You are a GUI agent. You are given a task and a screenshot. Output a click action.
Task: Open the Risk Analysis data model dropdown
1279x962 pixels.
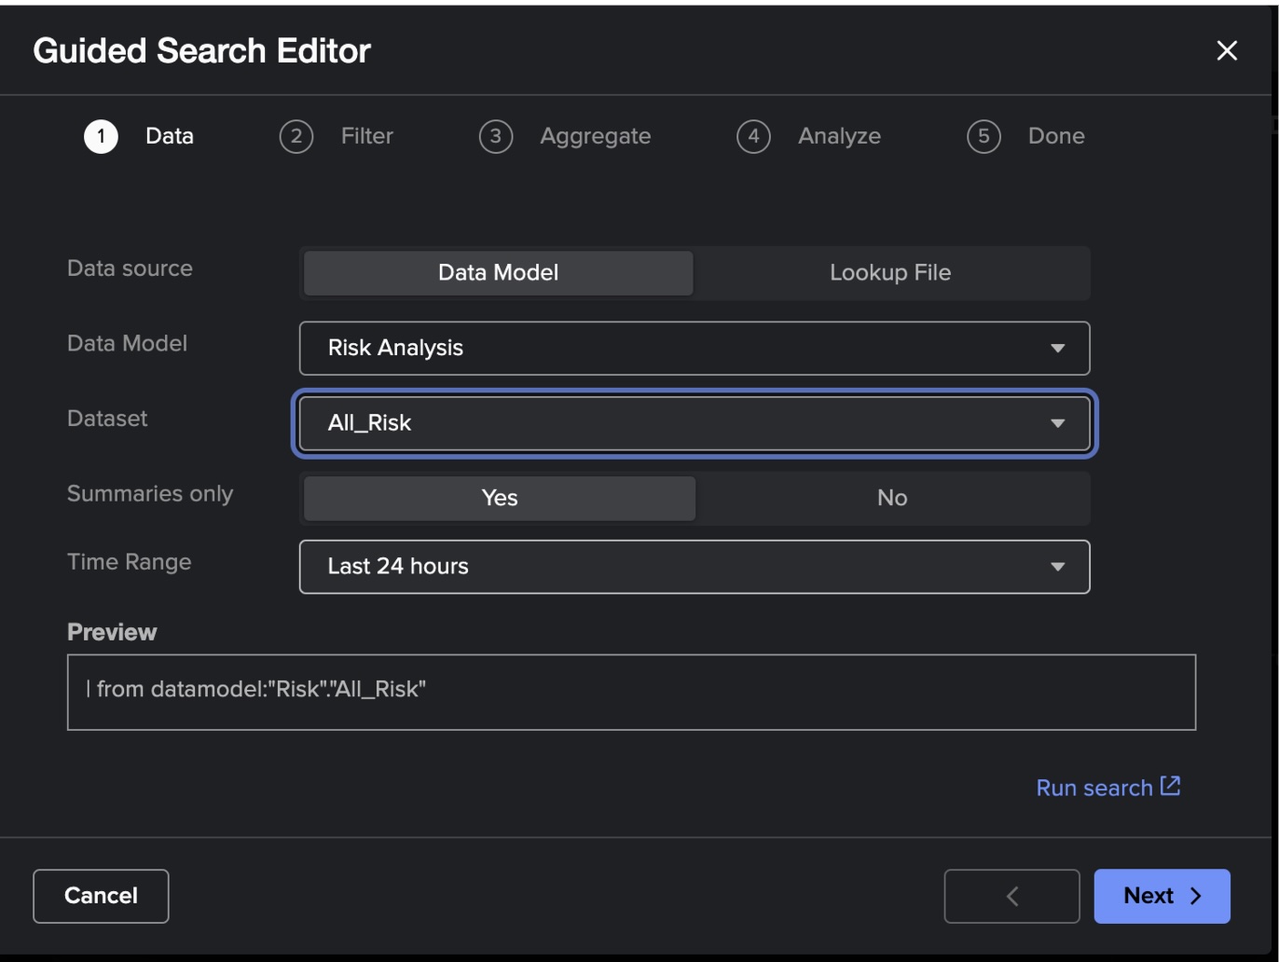[x=695, y=349]
